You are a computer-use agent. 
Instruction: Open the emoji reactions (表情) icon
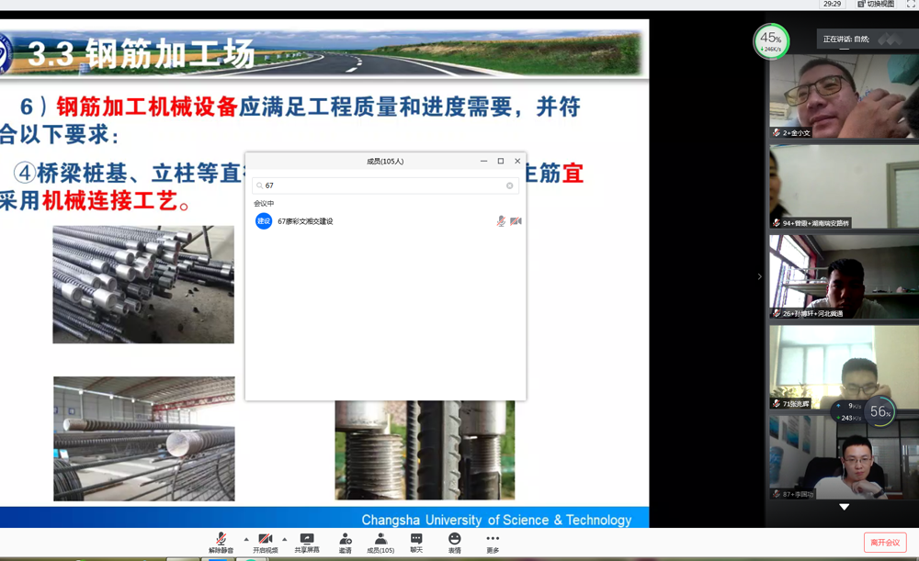(x=454, y=542)
